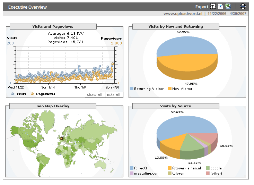Screen dimensions: 254x185
Task: Click the 13.42% source percentage label
Action: point(194,163)
